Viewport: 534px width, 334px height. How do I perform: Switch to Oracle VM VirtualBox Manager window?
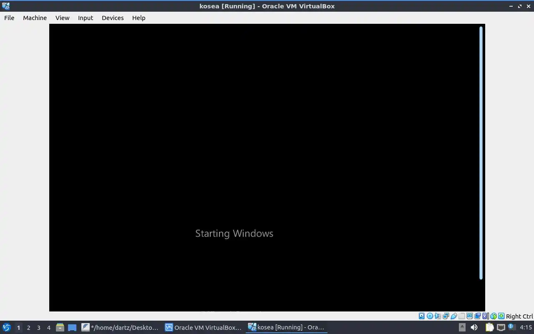coord(204,327)
